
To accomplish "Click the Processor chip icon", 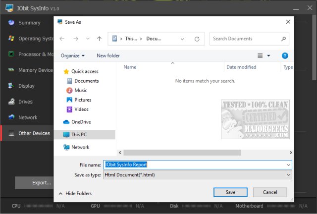I will coord(11,54).
